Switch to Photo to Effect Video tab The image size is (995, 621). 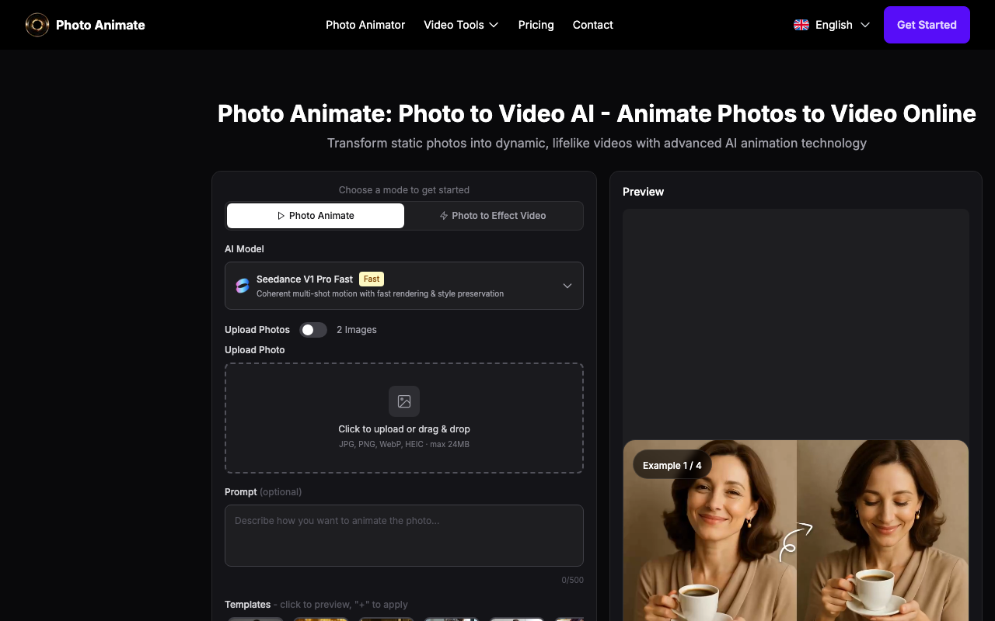click(x=493, y=216)
